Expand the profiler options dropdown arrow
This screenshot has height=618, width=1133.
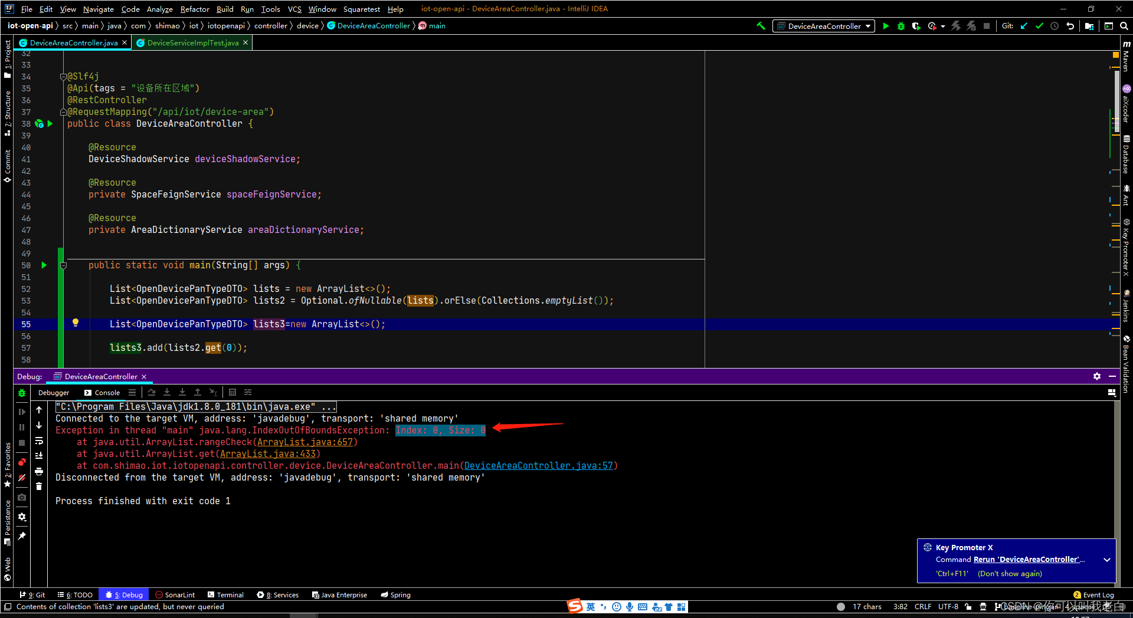point(942,26)
